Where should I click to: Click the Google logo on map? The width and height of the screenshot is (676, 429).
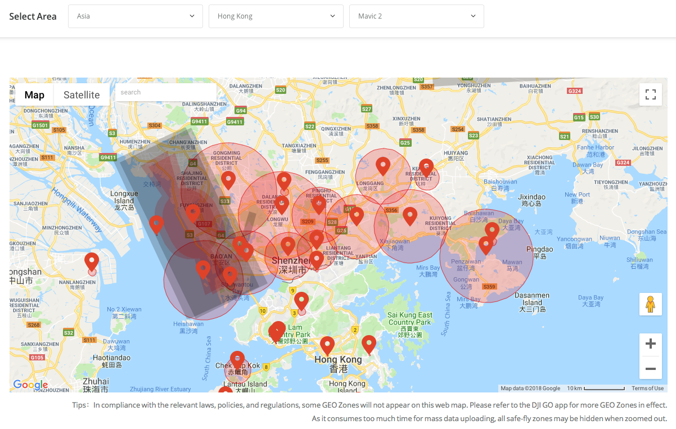[30, 385]
